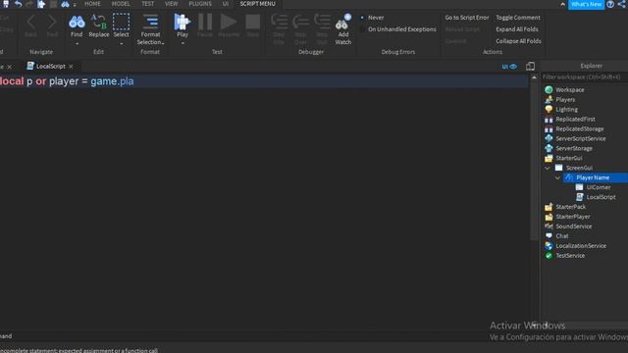The image size is (628, 353).
Task: Start the Play test
Action: pos(182,22)
